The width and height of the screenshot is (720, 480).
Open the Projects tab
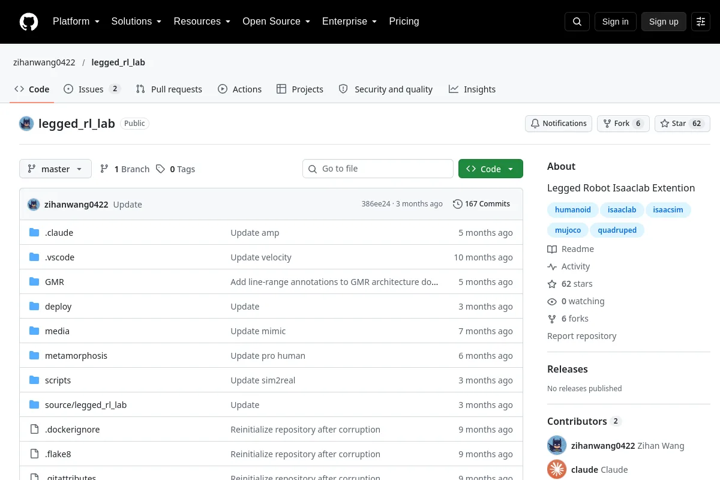(x=300, y=89)
